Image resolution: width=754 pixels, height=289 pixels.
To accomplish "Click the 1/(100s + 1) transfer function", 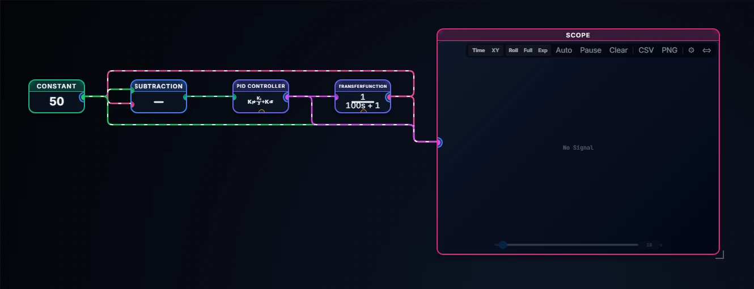I will coord(363,101).
